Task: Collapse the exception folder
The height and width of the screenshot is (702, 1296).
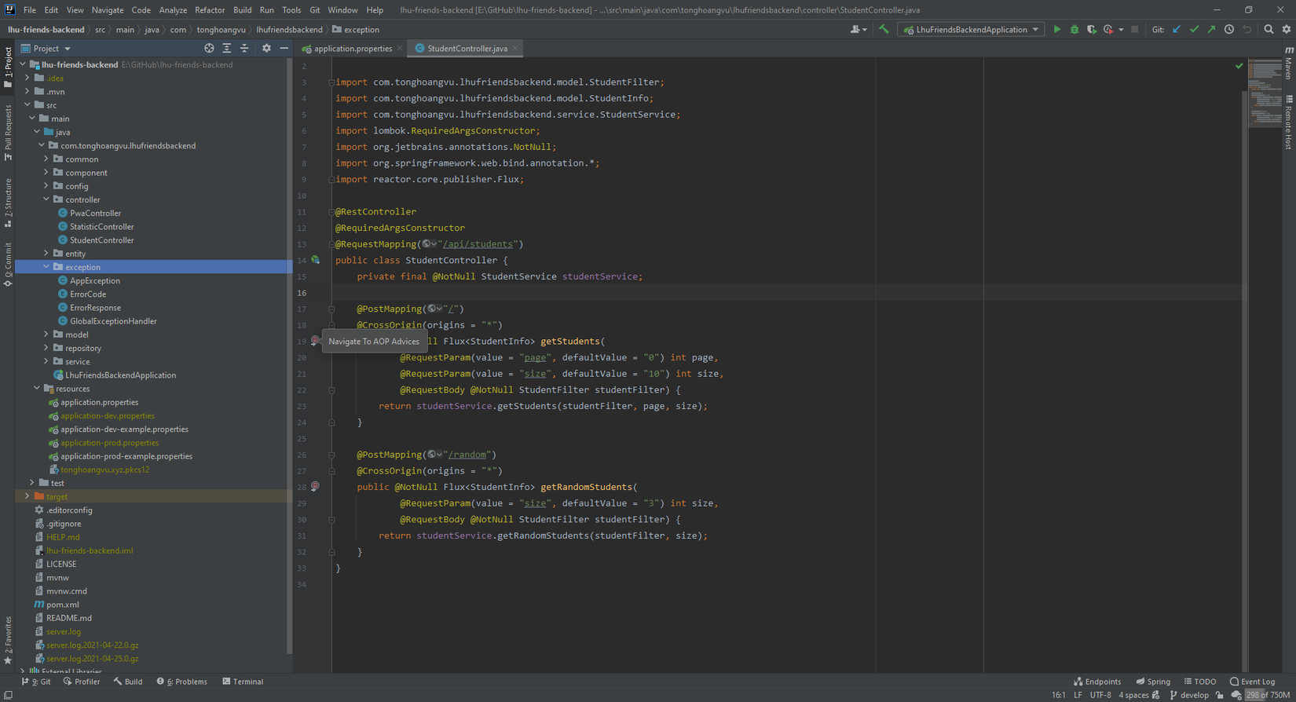Action: point(46,267)
